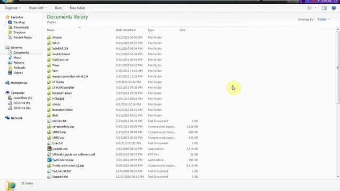Select Trinity with icons v2.zip file name

pos(68,166)
